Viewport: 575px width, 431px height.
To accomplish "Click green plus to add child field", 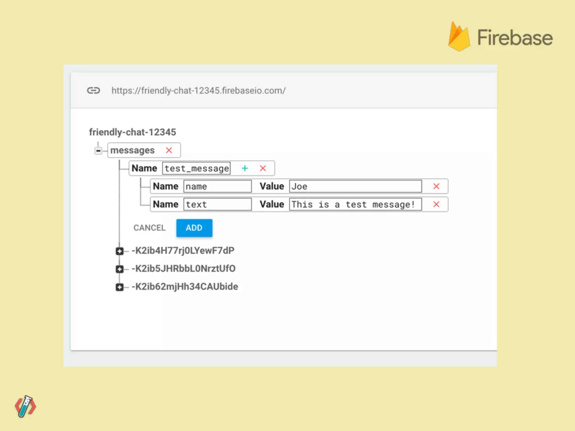I will click(245, 168).
